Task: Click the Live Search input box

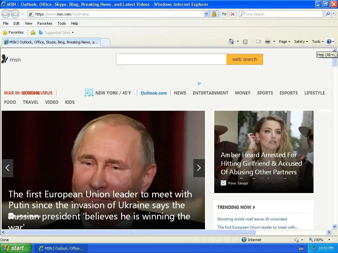Action: (x=281, y=14)
